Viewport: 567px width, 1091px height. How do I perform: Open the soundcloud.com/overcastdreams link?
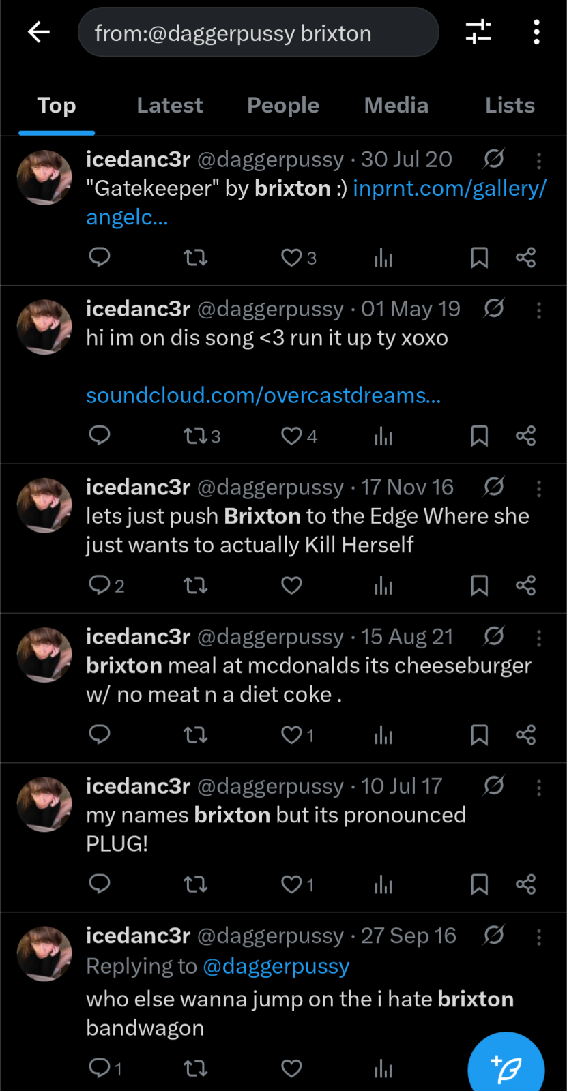click(263, 395)
